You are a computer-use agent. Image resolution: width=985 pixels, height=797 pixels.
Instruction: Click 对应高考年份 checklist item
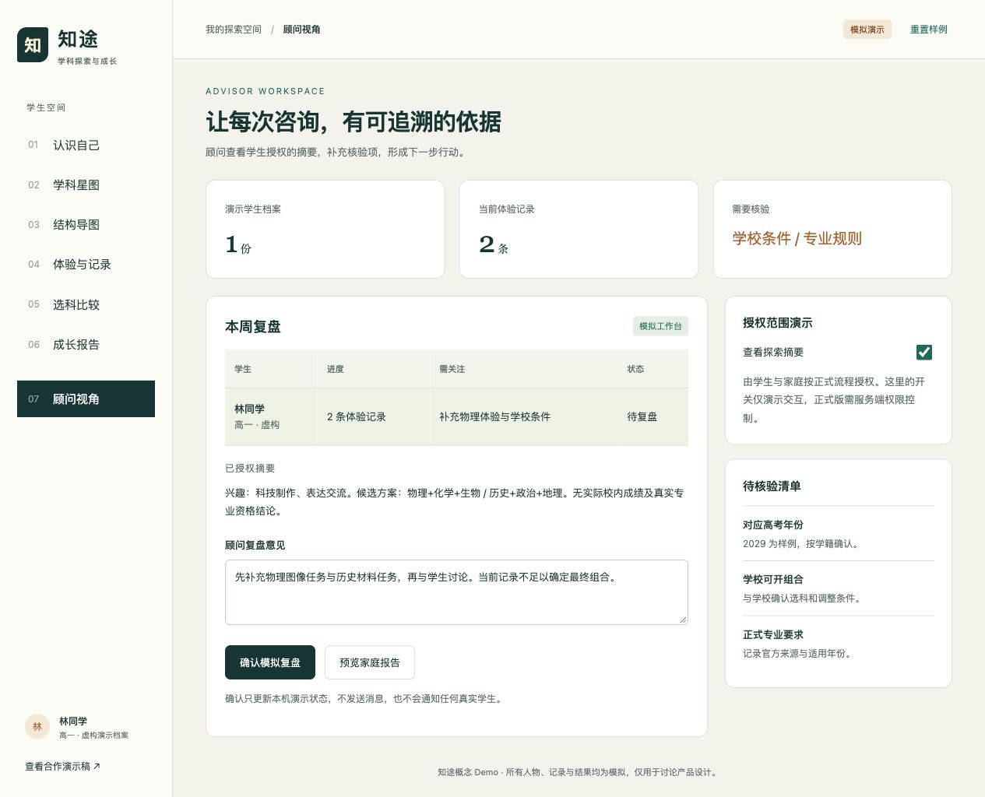839,534
